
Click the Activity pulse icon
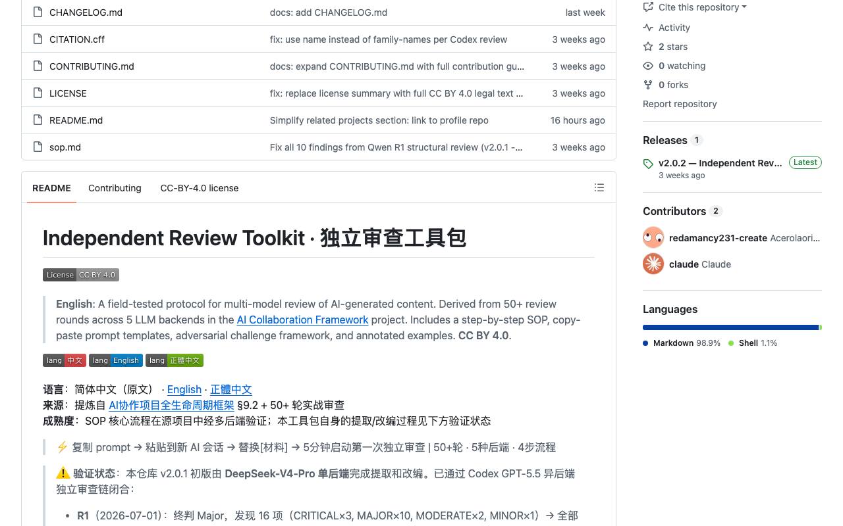(648, 28)
